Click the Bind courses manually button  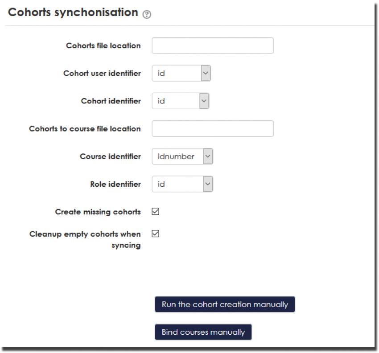pos(203,332)
